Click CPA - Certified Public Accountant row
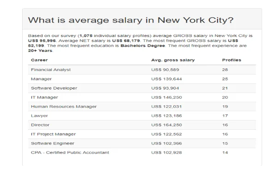Viewport: 273px width, 174px height. click(x=142, y=153)
